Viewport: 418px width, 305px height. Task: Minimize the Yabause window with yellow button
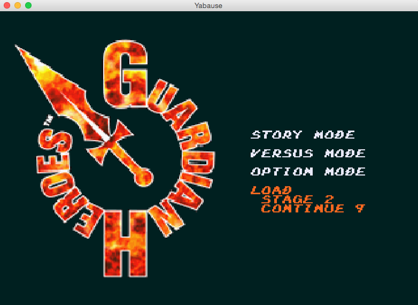18,5
